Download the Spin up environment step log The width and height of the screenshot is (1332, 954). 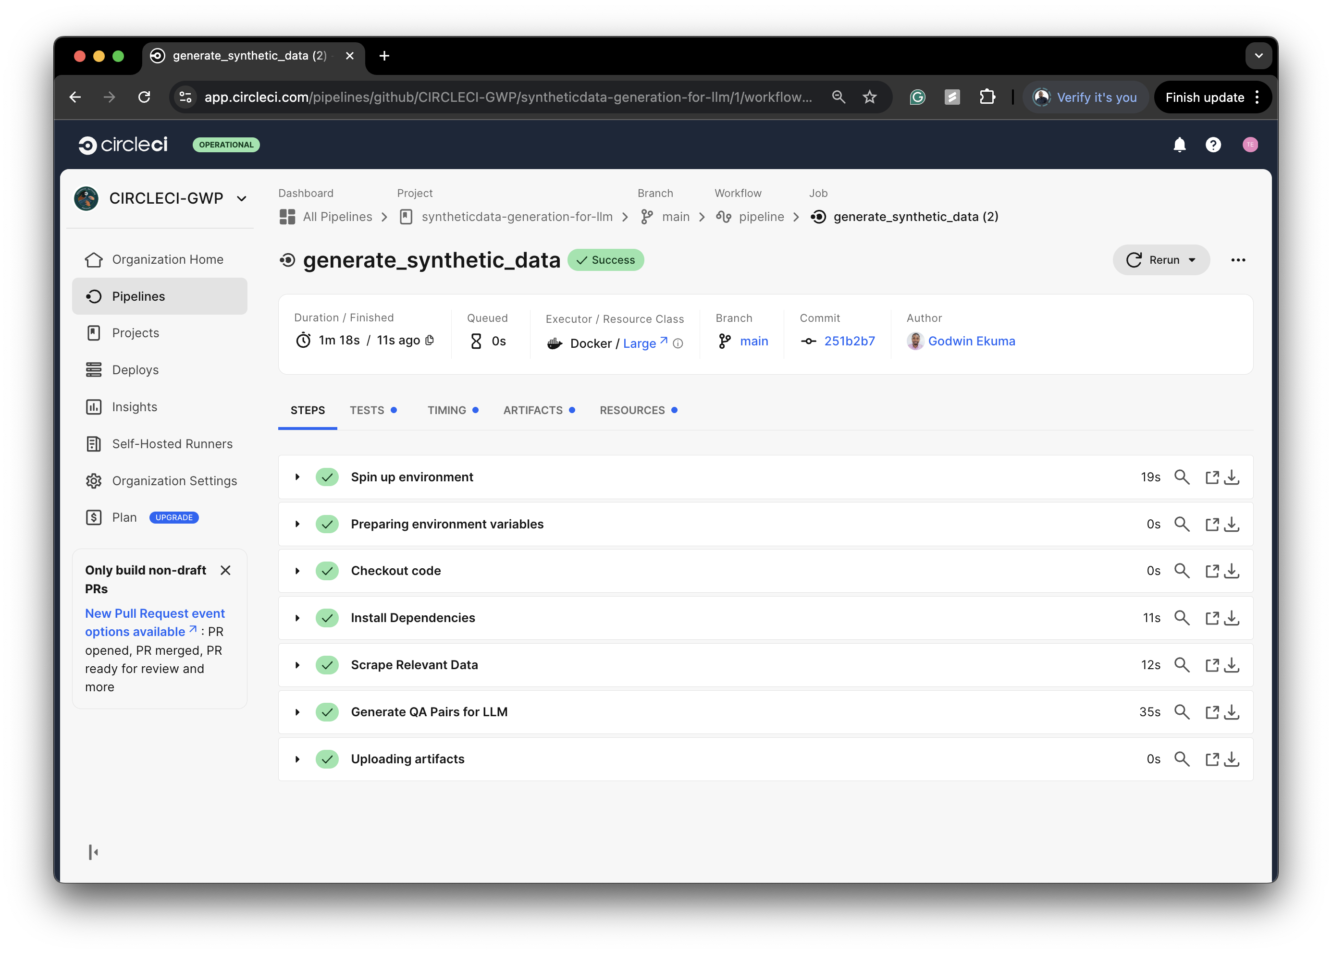[1232, 477]
